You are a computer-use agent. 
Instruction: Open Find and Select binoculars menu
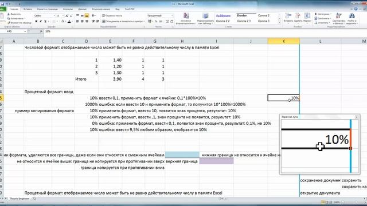[352, 19]
